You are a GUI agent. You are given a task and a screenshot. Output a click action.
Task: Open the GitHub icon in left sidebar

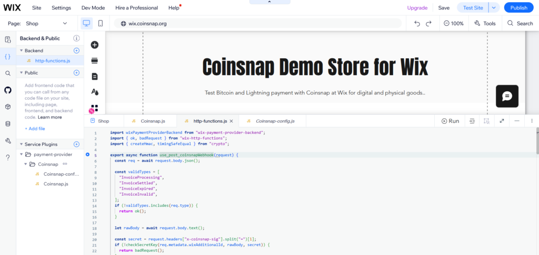tap(8, 90)
